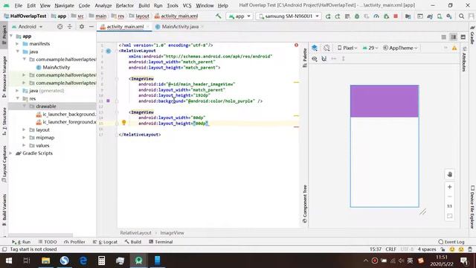Click the purple header in layout preview
476x268 pixels.
point(385,101)
